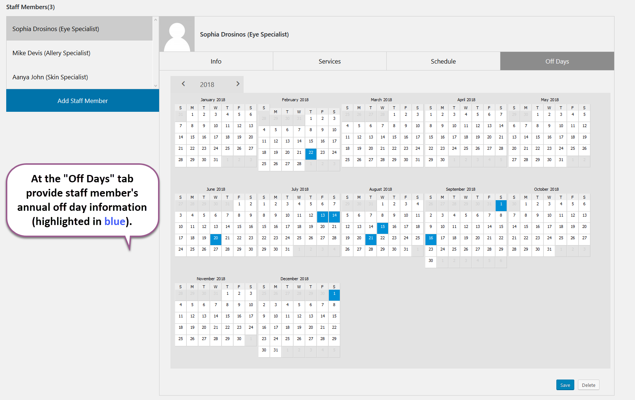635x400 pixels.
Task: Switch to the Info tab
Action: point(216,61)
